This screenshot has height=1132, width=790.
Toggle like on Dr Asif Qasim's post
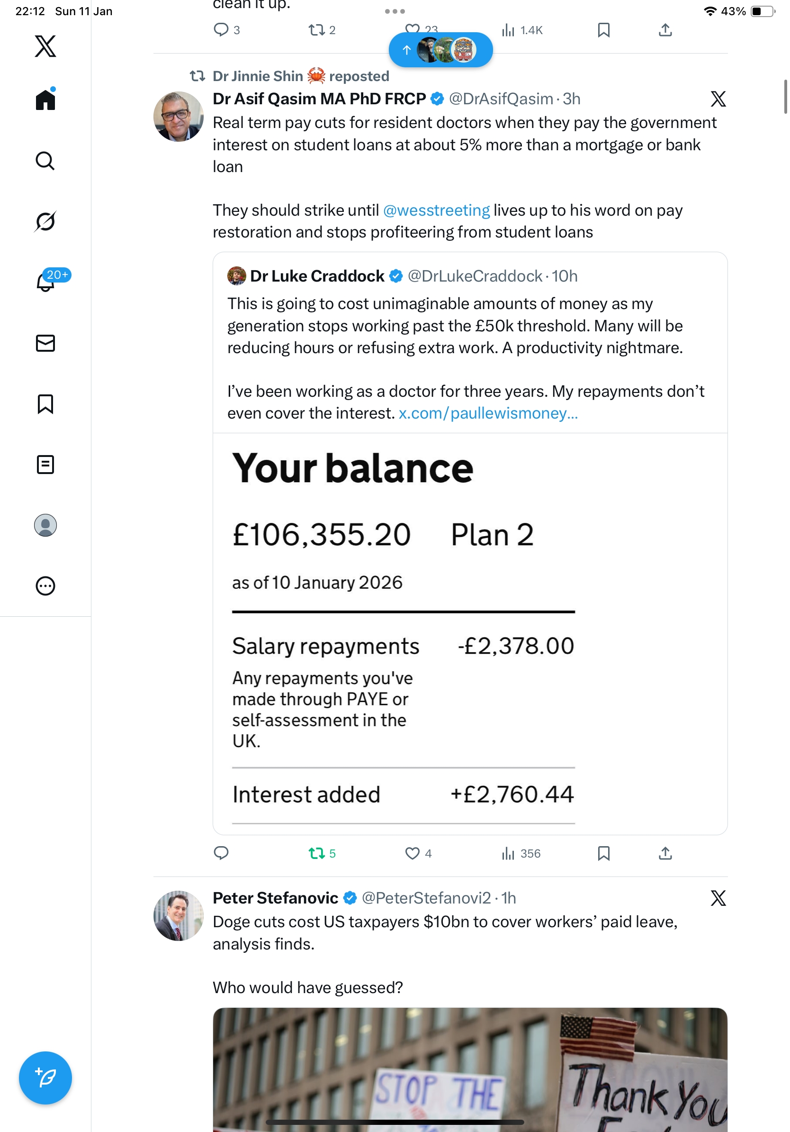coord(412,853)
